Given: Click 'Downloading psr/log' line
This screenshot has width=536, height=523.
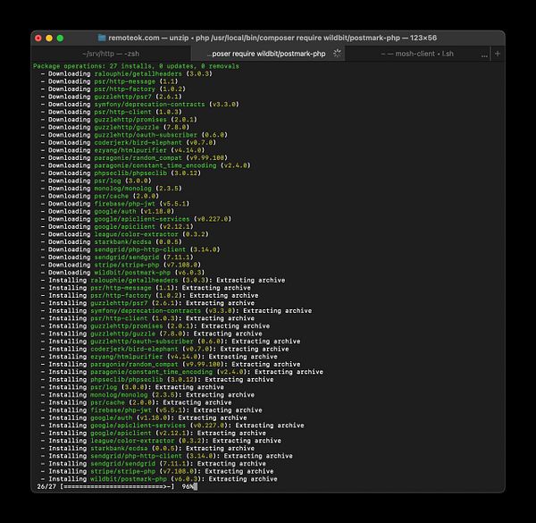Looking at the screenshot, I should [x=96, y=181].
